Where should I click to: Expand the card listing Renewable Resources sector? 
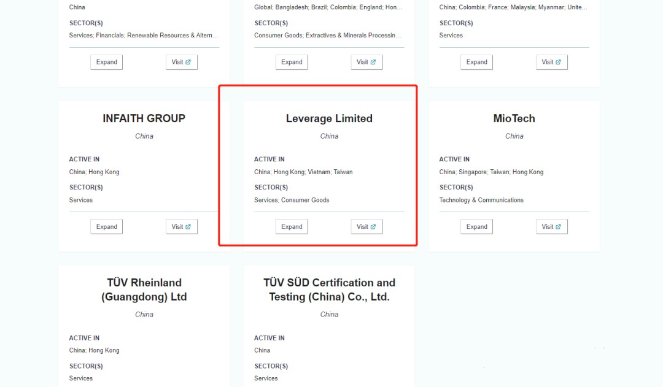[107, 62]
